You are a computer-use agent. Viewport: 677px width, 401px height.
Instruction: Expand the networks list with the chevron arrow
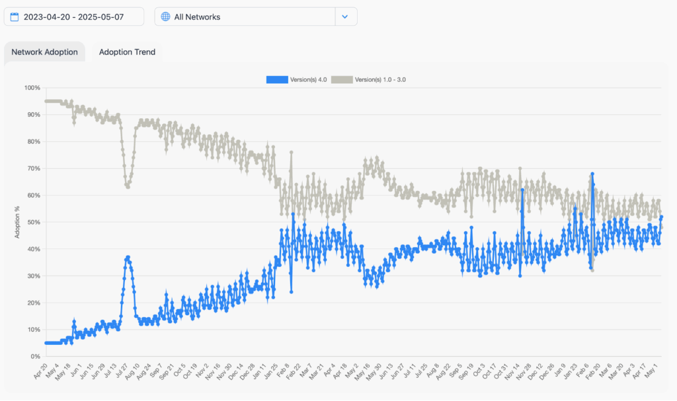(345, 17)
